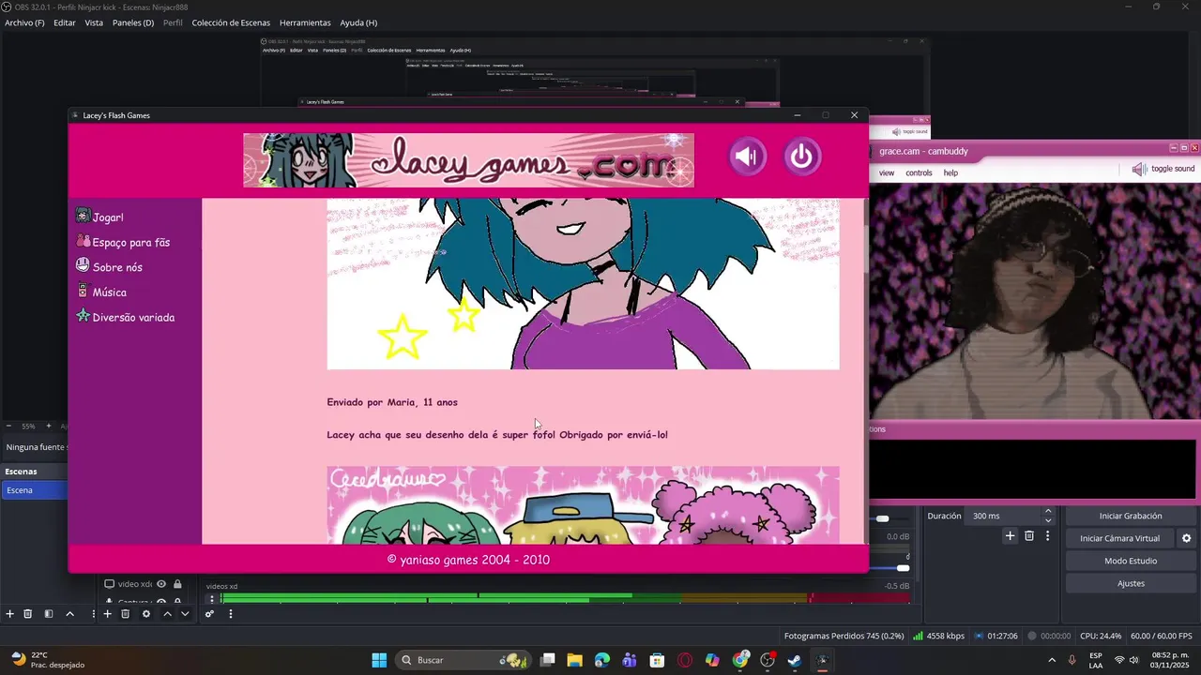Open Windows Start menu
This screenshot has width=1201, height=675.
click(x=379, y=660)
